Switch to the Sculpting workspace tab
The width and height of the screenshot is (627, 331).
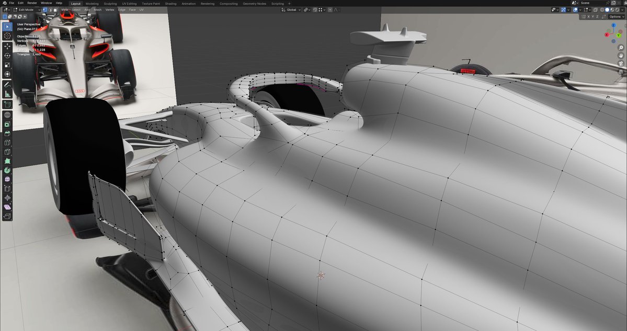(x=110, y=4)
